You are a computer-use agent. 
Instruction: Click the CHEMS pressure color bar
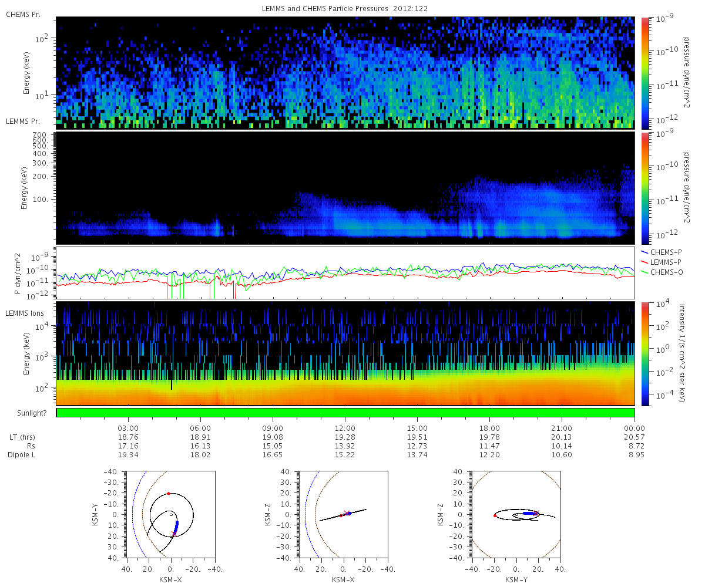click(x=644, y=72)
